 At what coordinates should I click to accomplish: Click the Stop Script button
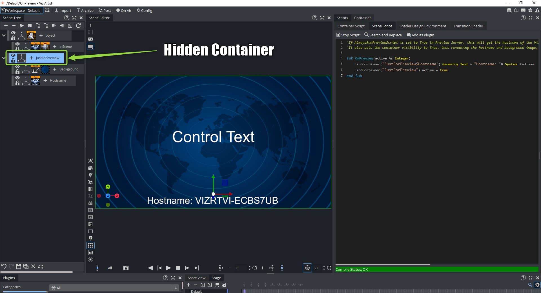(x=348, y=35)
